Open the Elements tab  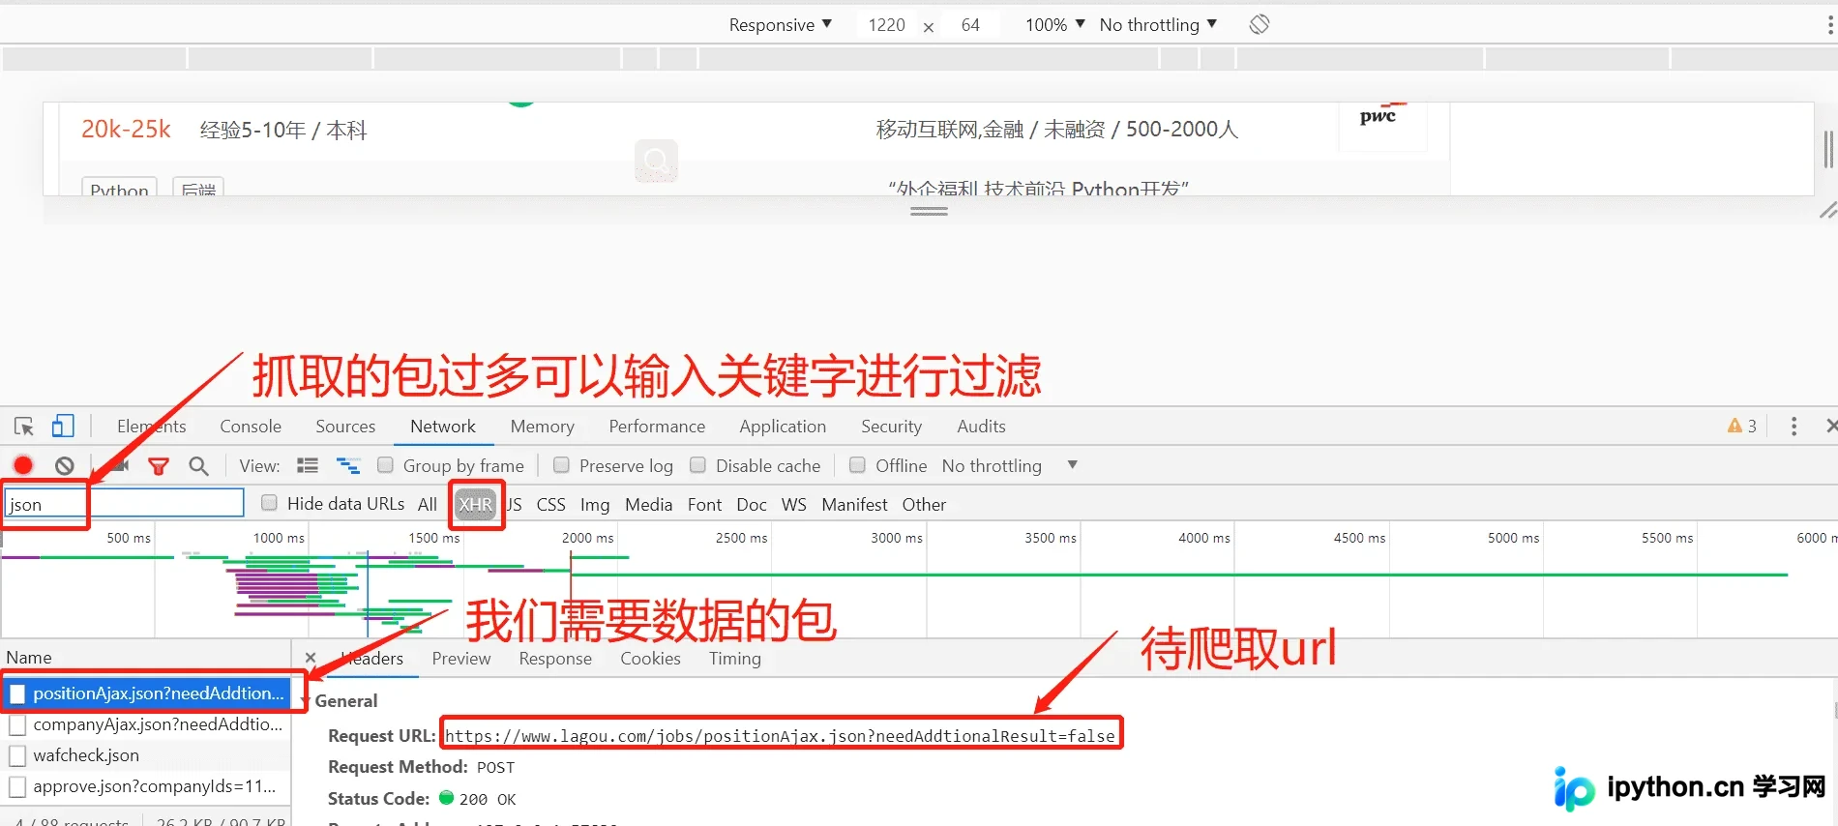pyautogui.click(x=151, y=427)
